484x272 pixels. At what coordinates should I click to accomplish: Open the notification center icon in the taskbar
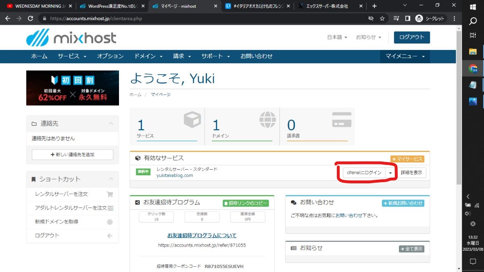(x=473, y=262)
